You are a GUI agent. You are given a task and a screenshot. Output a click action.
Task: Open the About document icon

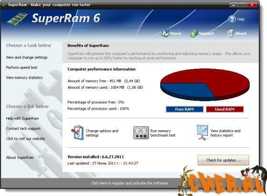230,33
